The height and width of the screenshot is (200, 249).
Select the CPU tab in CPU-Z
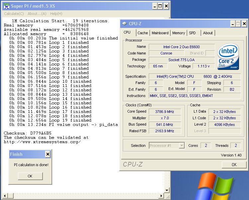click(x=128, y=33)
